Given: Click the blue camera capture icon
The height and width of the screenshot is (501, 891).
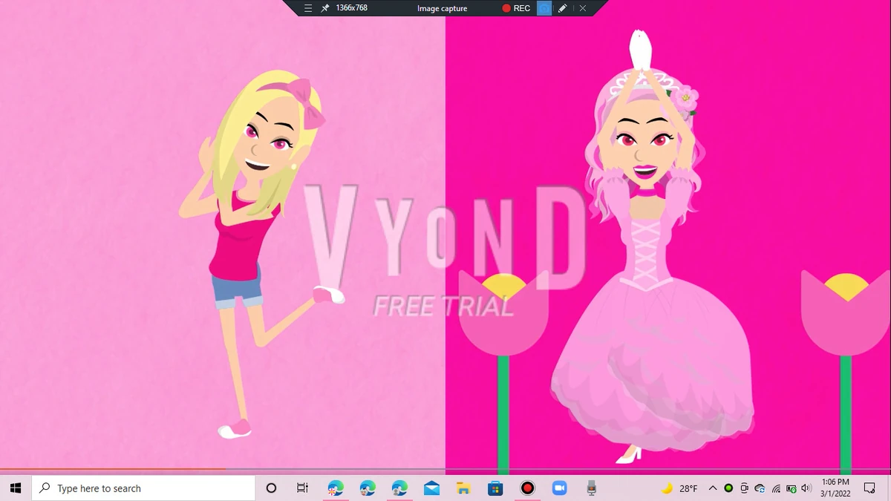Looking at the screenshot, I should [x=545, y=8].
